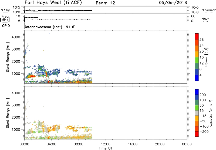Click the '28' power colorbar tick label
216x150 pixels.
(201, 40)
